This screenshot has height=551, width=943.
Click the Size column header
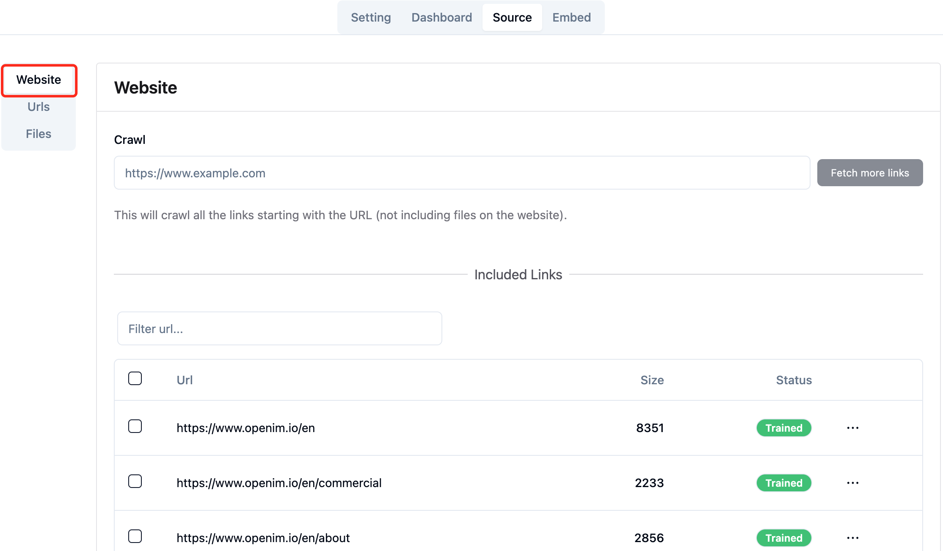pyautogui.click(x=652, y=380)
